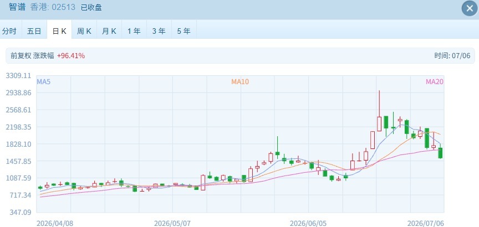This screenshot has height=227, width=479.
Task: Click the +96.41% change value
Action: click(71, 55)
